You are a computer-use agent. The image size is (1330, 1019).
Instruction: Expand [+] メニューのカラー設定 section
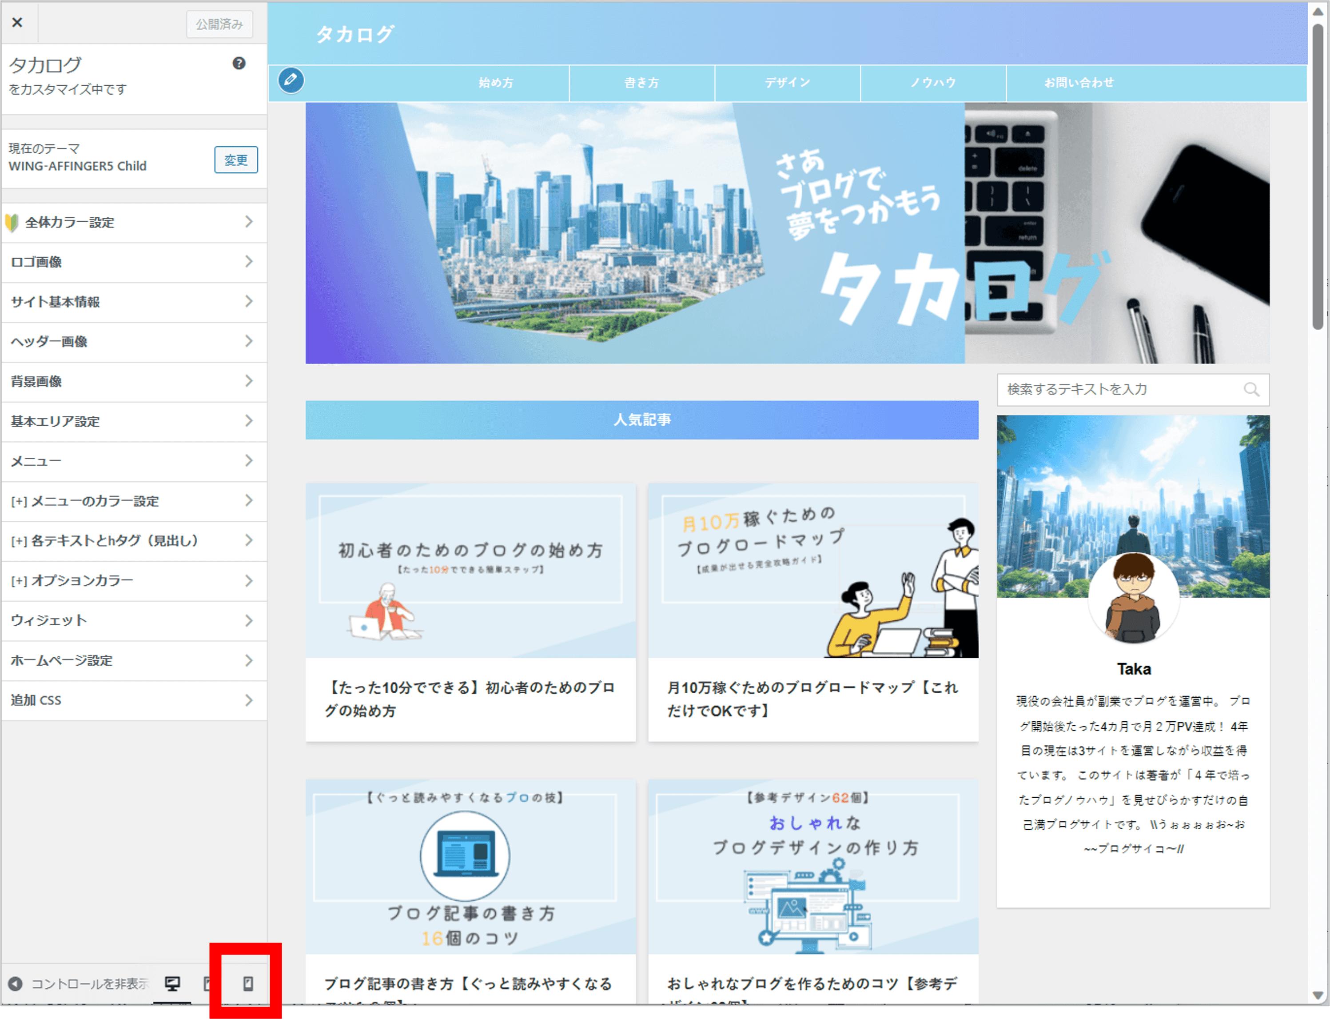click(134, 501)
